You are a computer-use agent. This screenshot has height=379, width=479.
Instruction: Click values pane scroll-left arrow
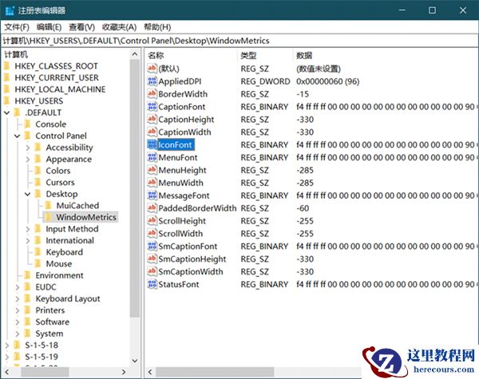pos(150,372)
